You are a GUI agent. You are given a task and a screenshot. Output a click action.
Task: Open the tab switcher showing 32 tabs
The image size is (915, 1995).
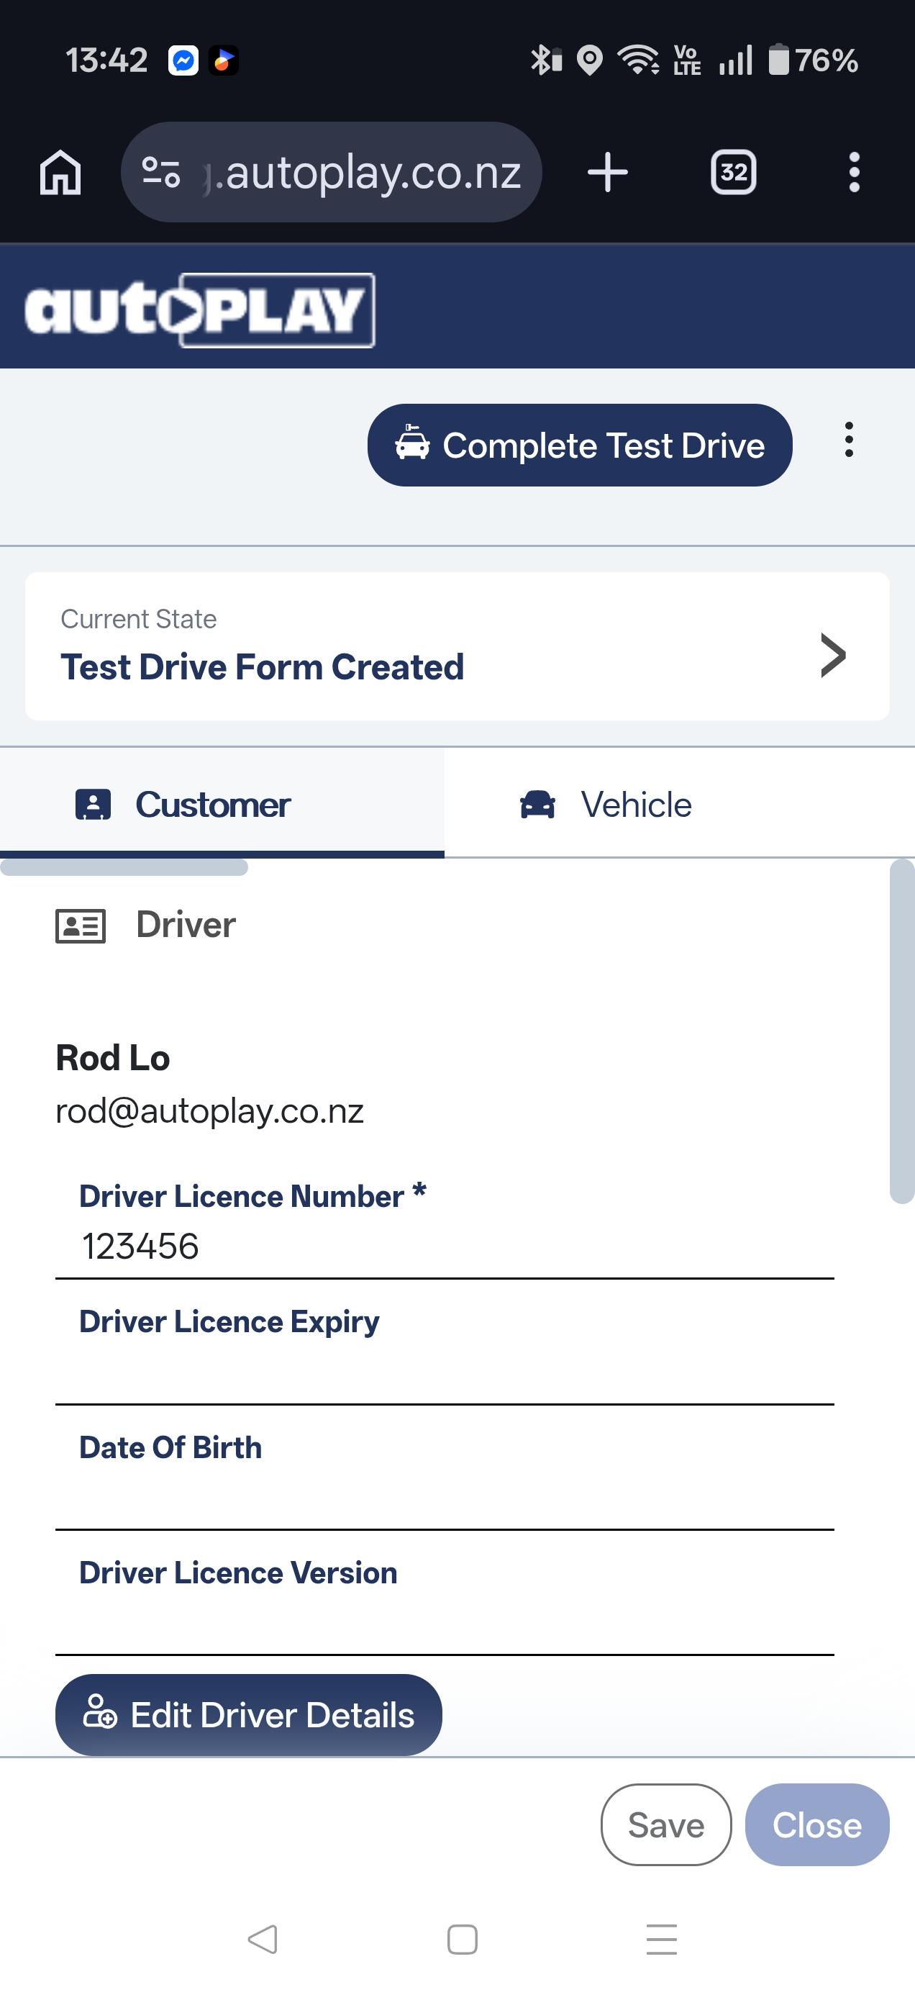click(x=733, y=172)
